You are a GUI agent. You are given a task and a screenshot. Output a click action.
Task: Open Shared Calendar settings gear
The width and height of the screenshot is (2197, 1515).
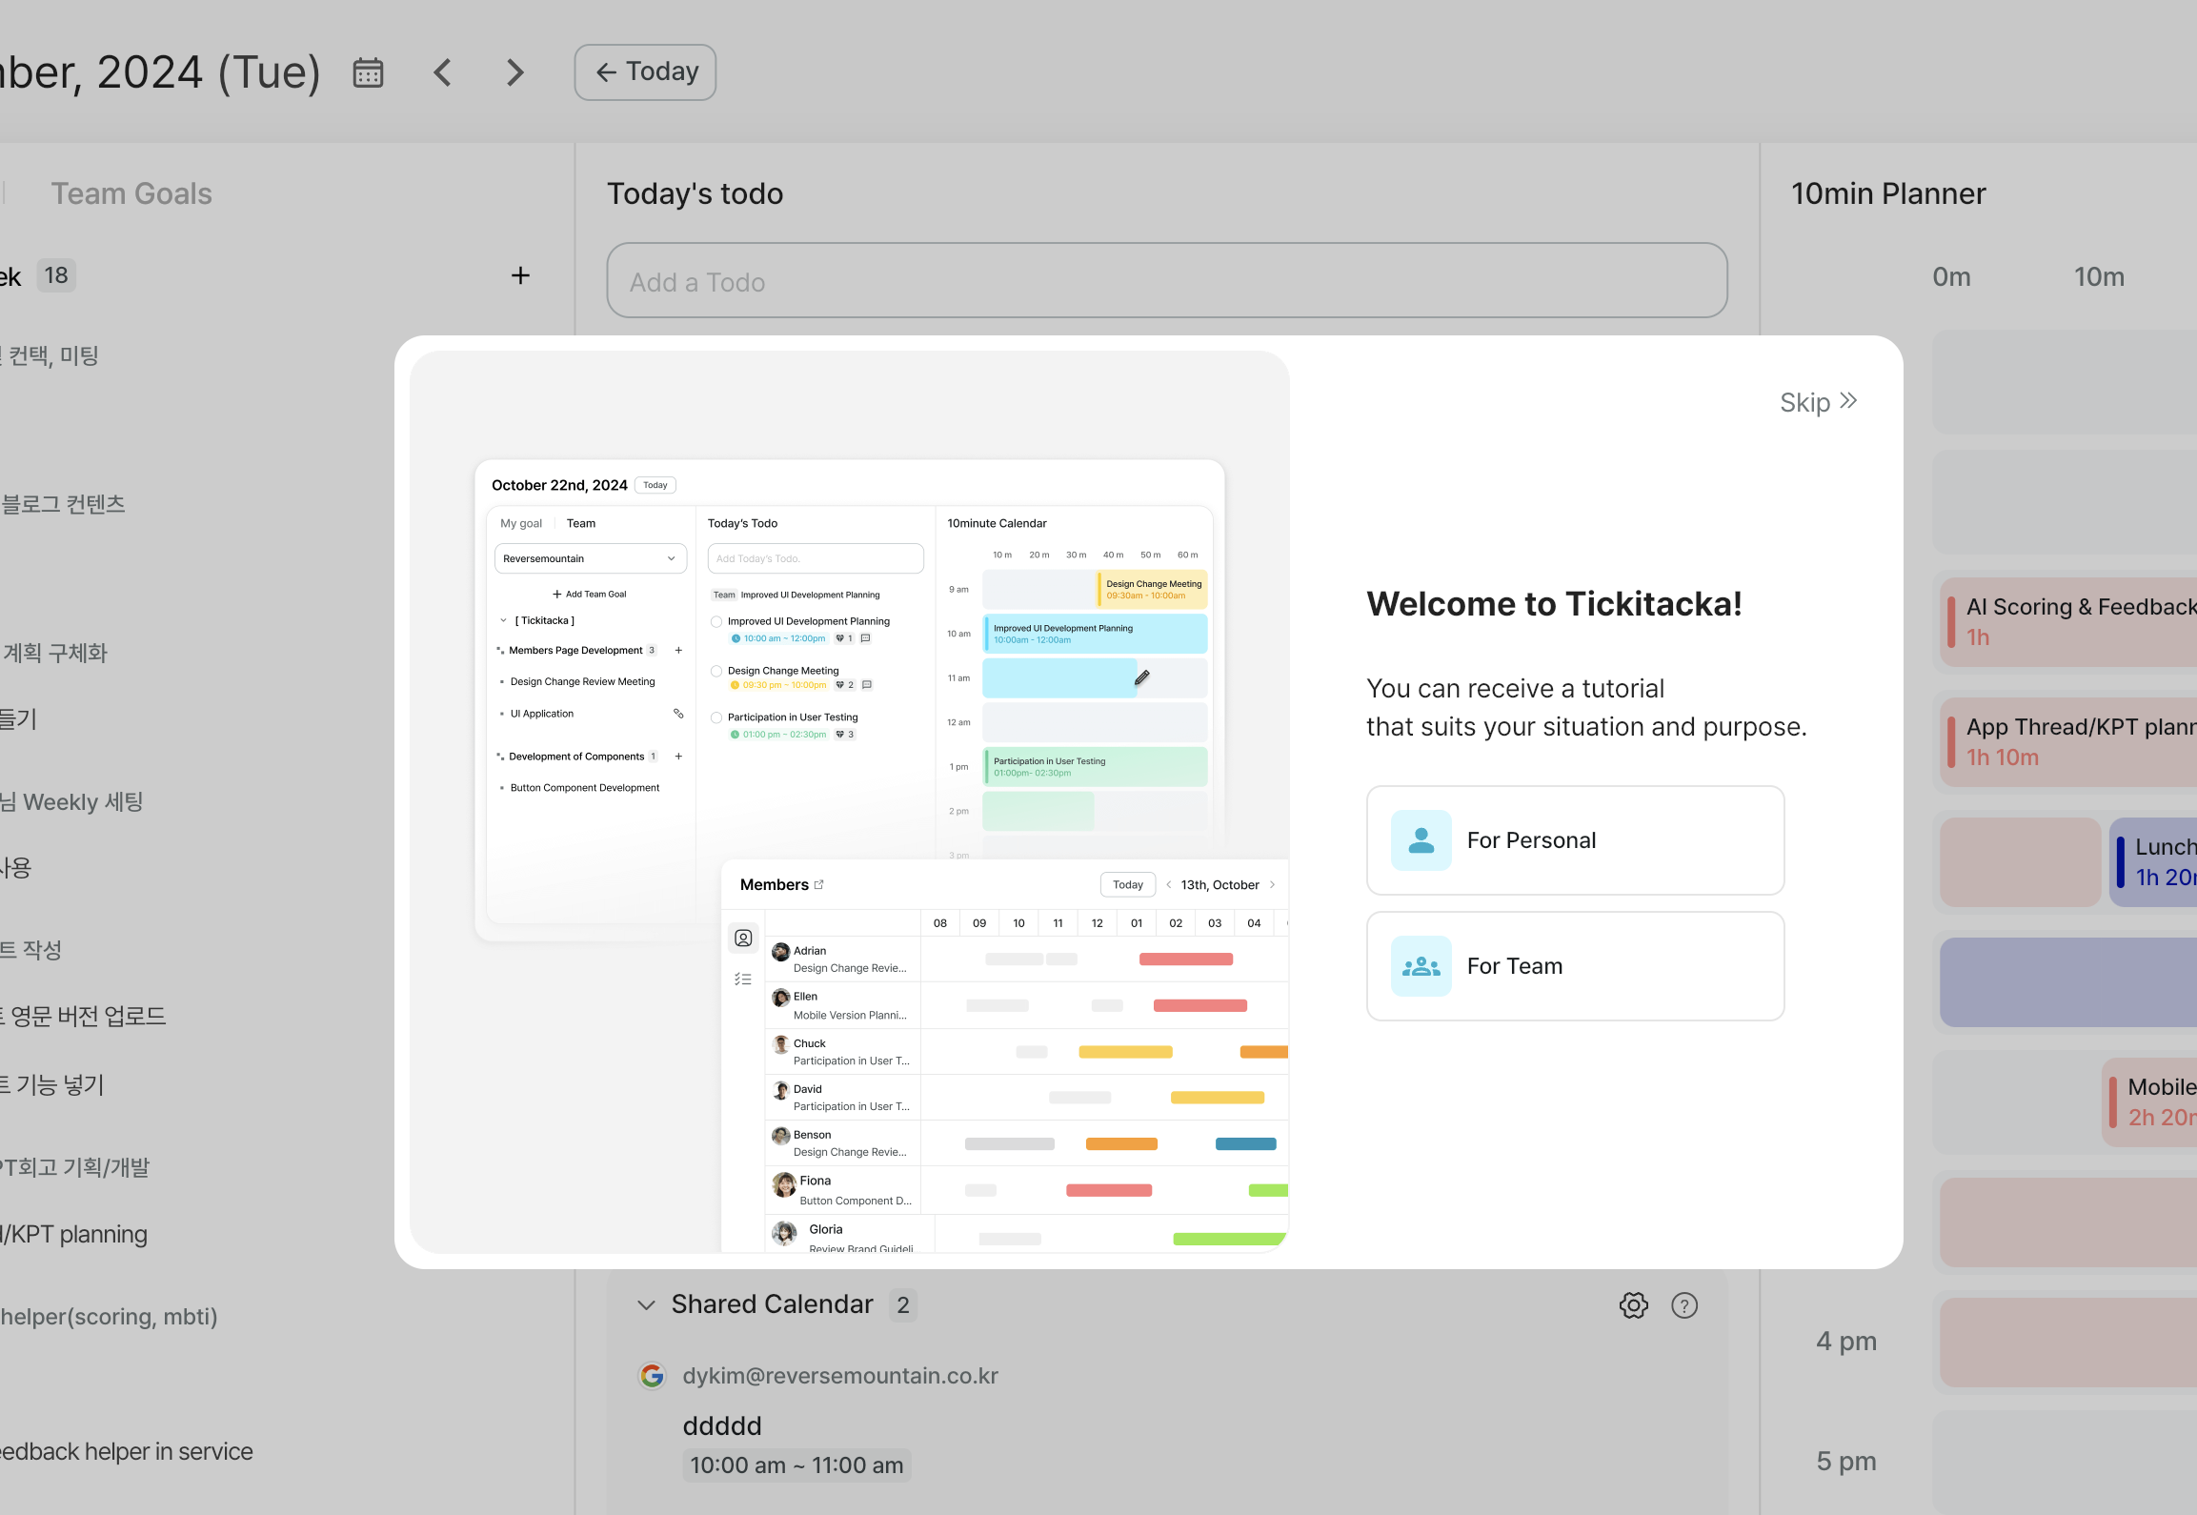(x=1634, y=1305)
